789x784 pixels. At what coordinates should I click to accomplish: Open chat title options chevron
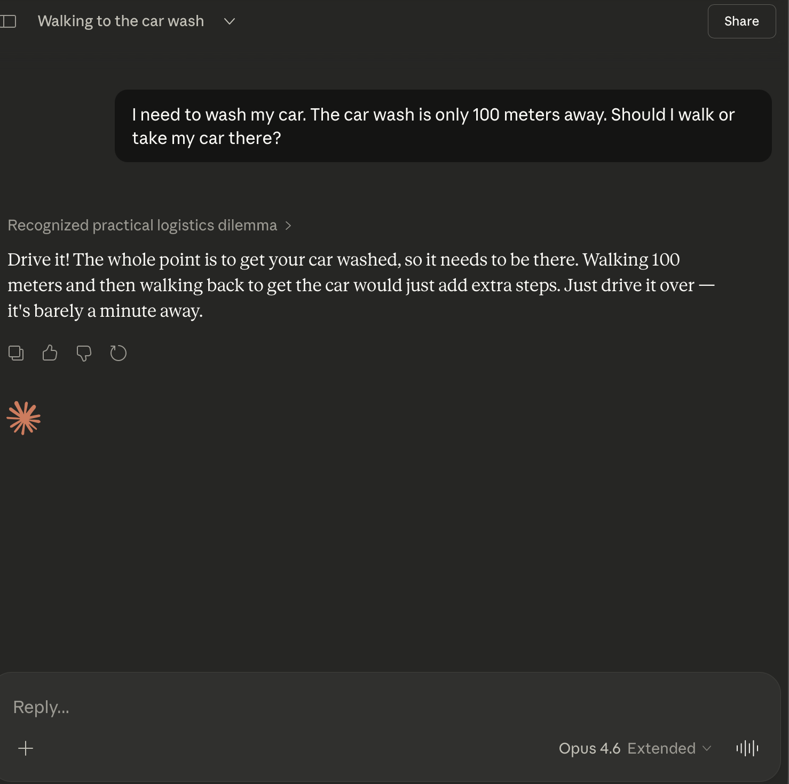pyautogui.click(x=230, y=21)
